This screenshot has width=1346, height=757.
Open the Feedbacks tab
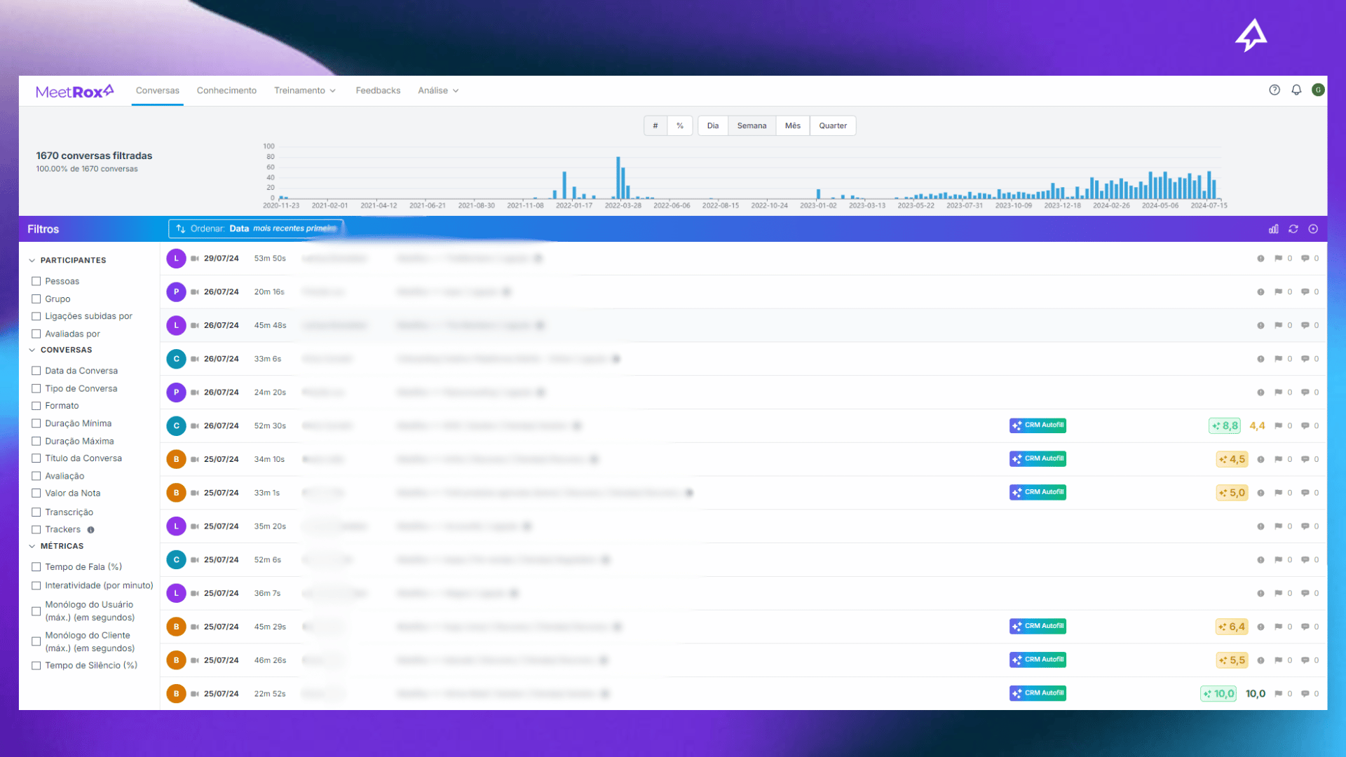(378, 90)
